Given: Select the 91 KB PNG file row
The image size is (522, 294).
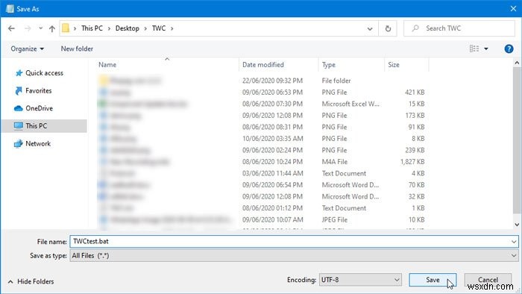Looking at the screenshot, I should click(262, 127).
